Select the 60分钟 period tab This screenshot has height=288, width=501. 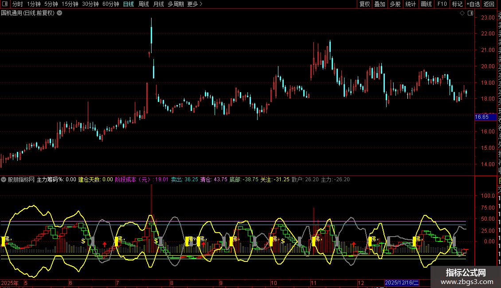point(110,4)
